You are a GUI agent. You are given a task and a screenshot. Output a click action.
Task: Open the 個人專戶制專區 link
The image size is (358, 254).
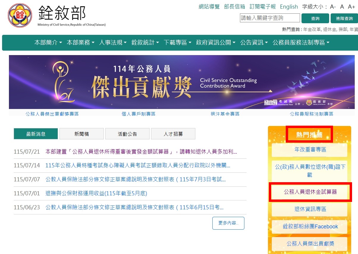pos(139,114)
